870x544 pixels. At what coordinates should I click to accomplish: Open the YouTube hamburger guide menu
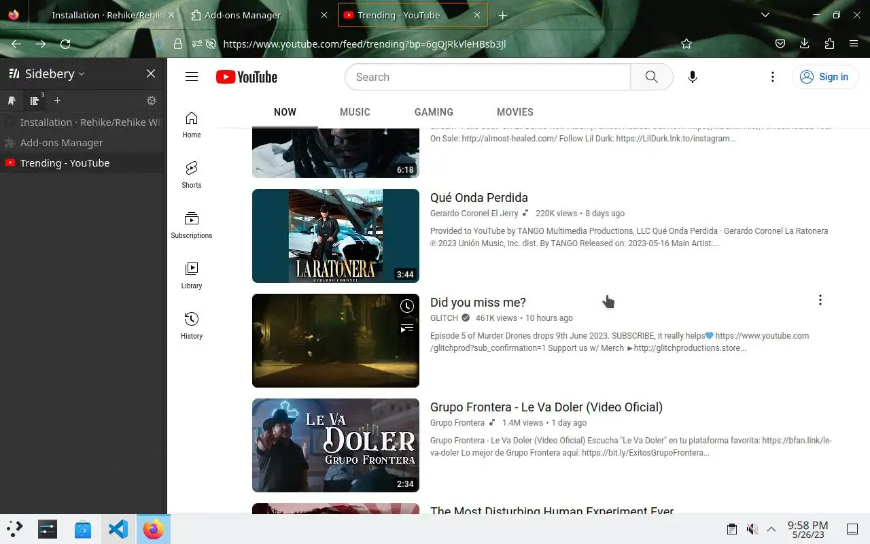192,77
